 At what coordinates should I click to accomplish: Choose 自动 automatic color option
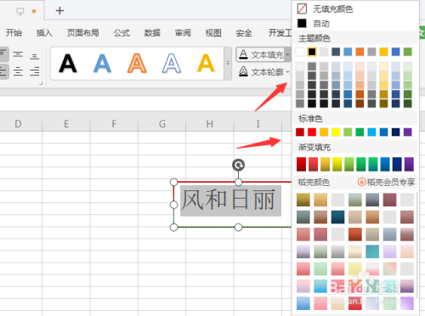[x=314, y=23]
